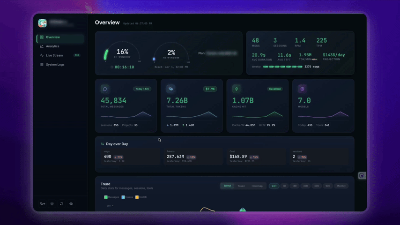Image resolution: width=400 pixels, height=225 pixels.
Task: Click the 1.07B cache hit value
Action: point(243,101)
